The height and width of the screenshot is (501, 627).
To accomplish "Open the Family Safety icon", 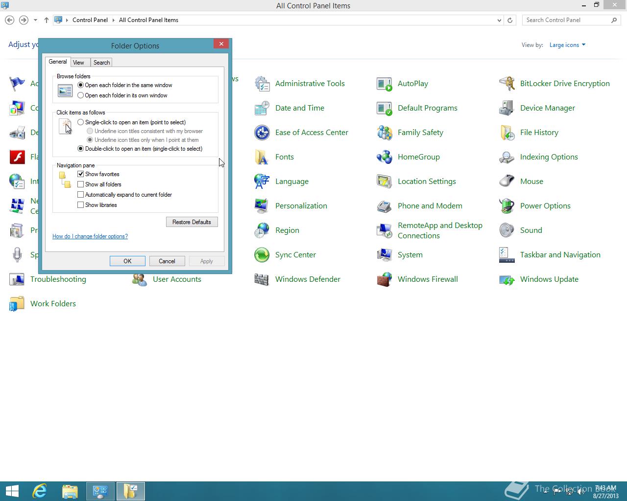I will tap(385, 133).
